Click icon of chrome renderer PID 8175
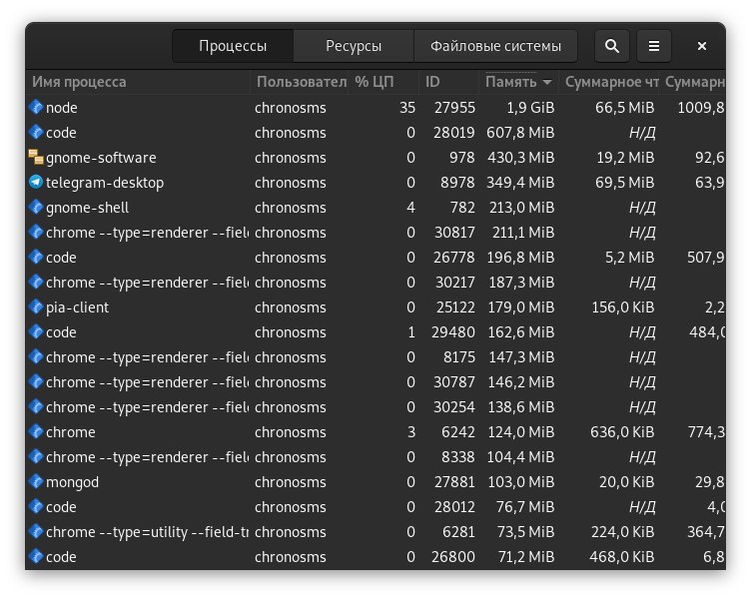The width and height of the screenshot is (751, 598). pyautogui.click(x=36, y=356)
